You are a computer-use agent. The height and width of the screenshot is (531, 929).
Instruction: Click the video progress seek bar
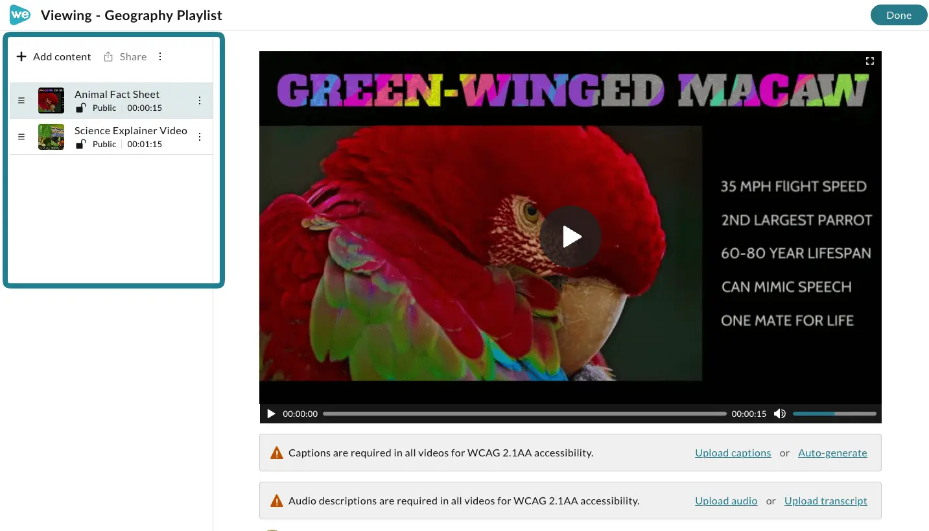pyautogui.click(x=524, y=414)
